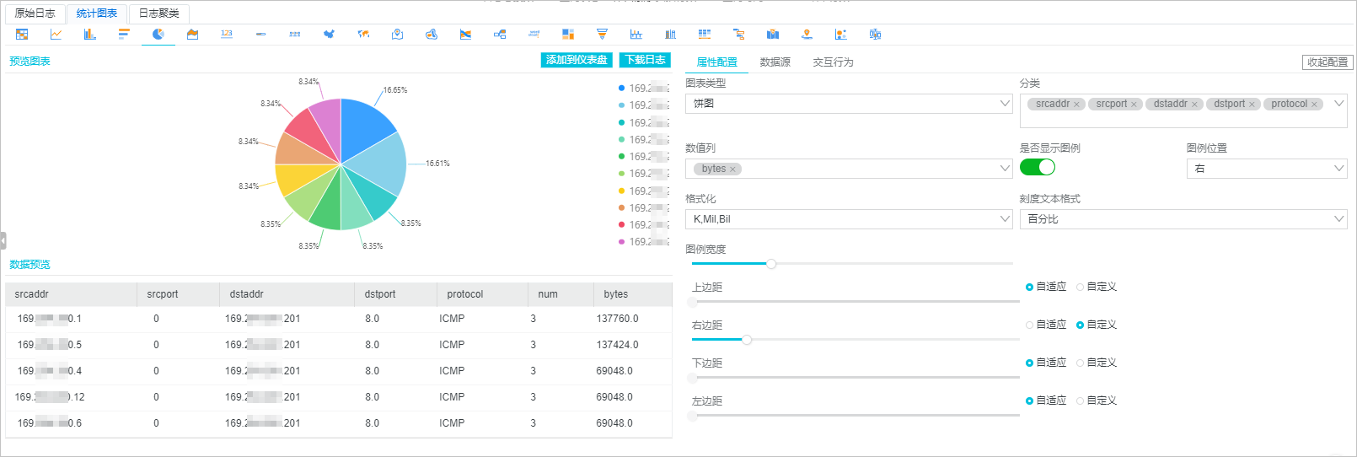Expand the 分类 multi-select dropdown arrow
The image size is (1357, 457).
pyautogui.click(x=1338, y=104)
